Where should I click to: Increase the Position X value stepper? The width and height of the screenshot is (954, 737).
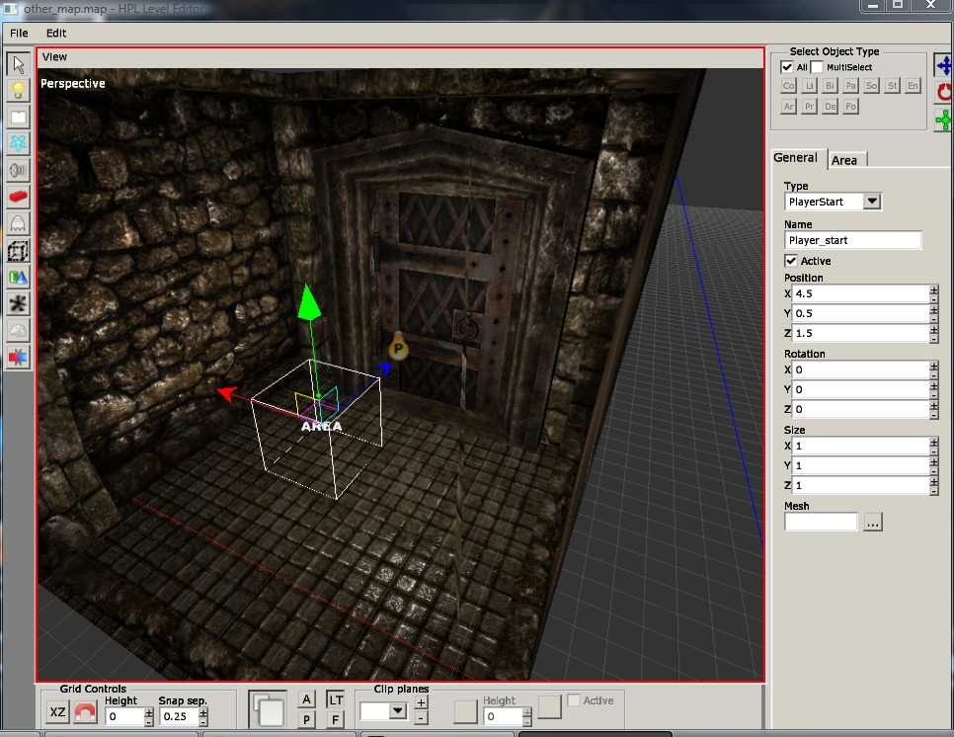coord(933,289)
